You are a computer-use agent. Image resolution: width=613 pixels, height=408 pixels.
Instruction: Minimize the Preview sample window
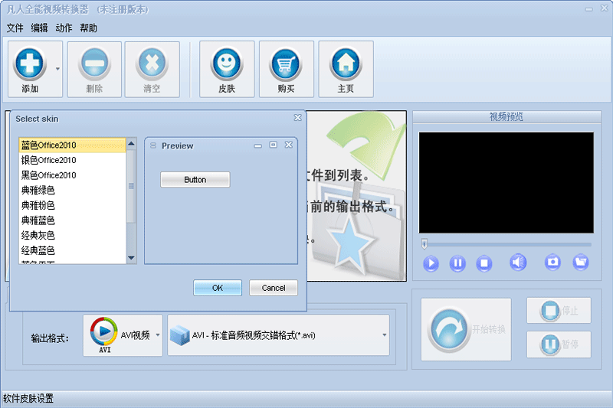[x=257, y=145]
